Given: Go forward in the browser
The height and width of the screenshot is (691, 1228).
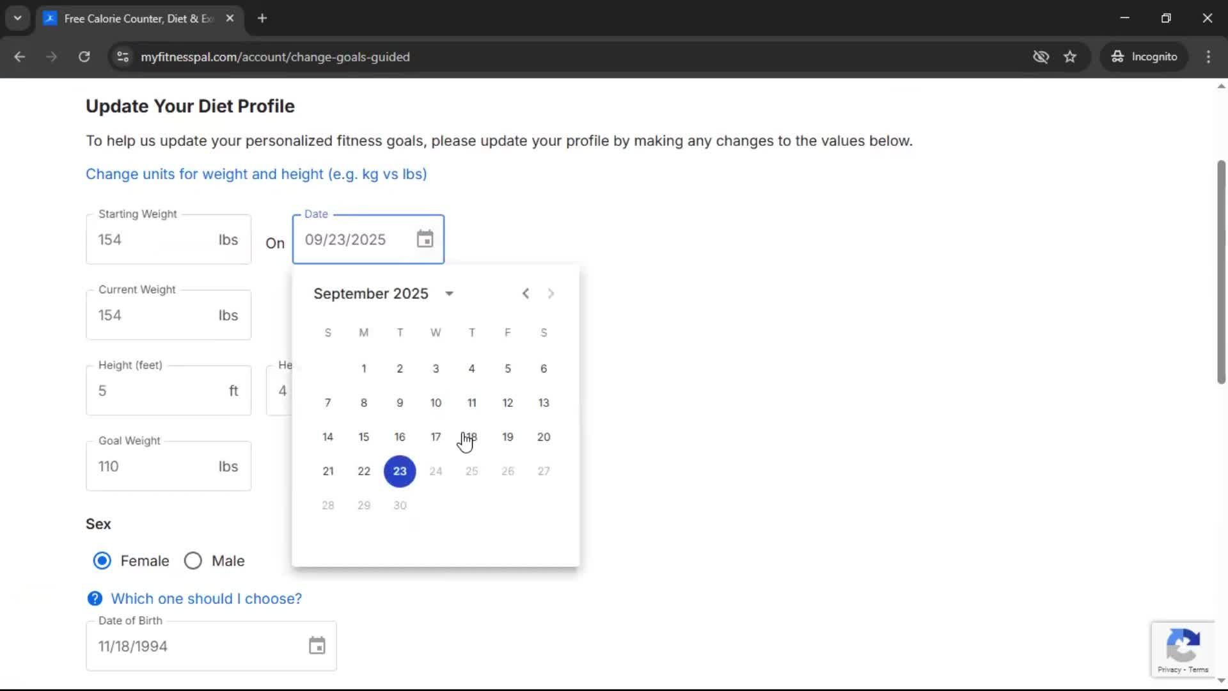Looking at the screenshot, I should (x=51, y=56).
